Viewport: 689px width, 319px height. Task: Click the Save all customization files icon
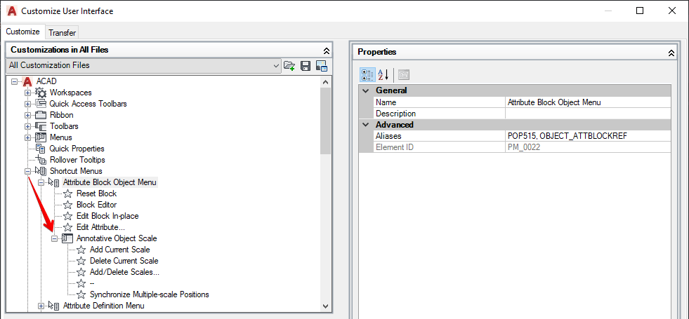click(x=306, y=66)
